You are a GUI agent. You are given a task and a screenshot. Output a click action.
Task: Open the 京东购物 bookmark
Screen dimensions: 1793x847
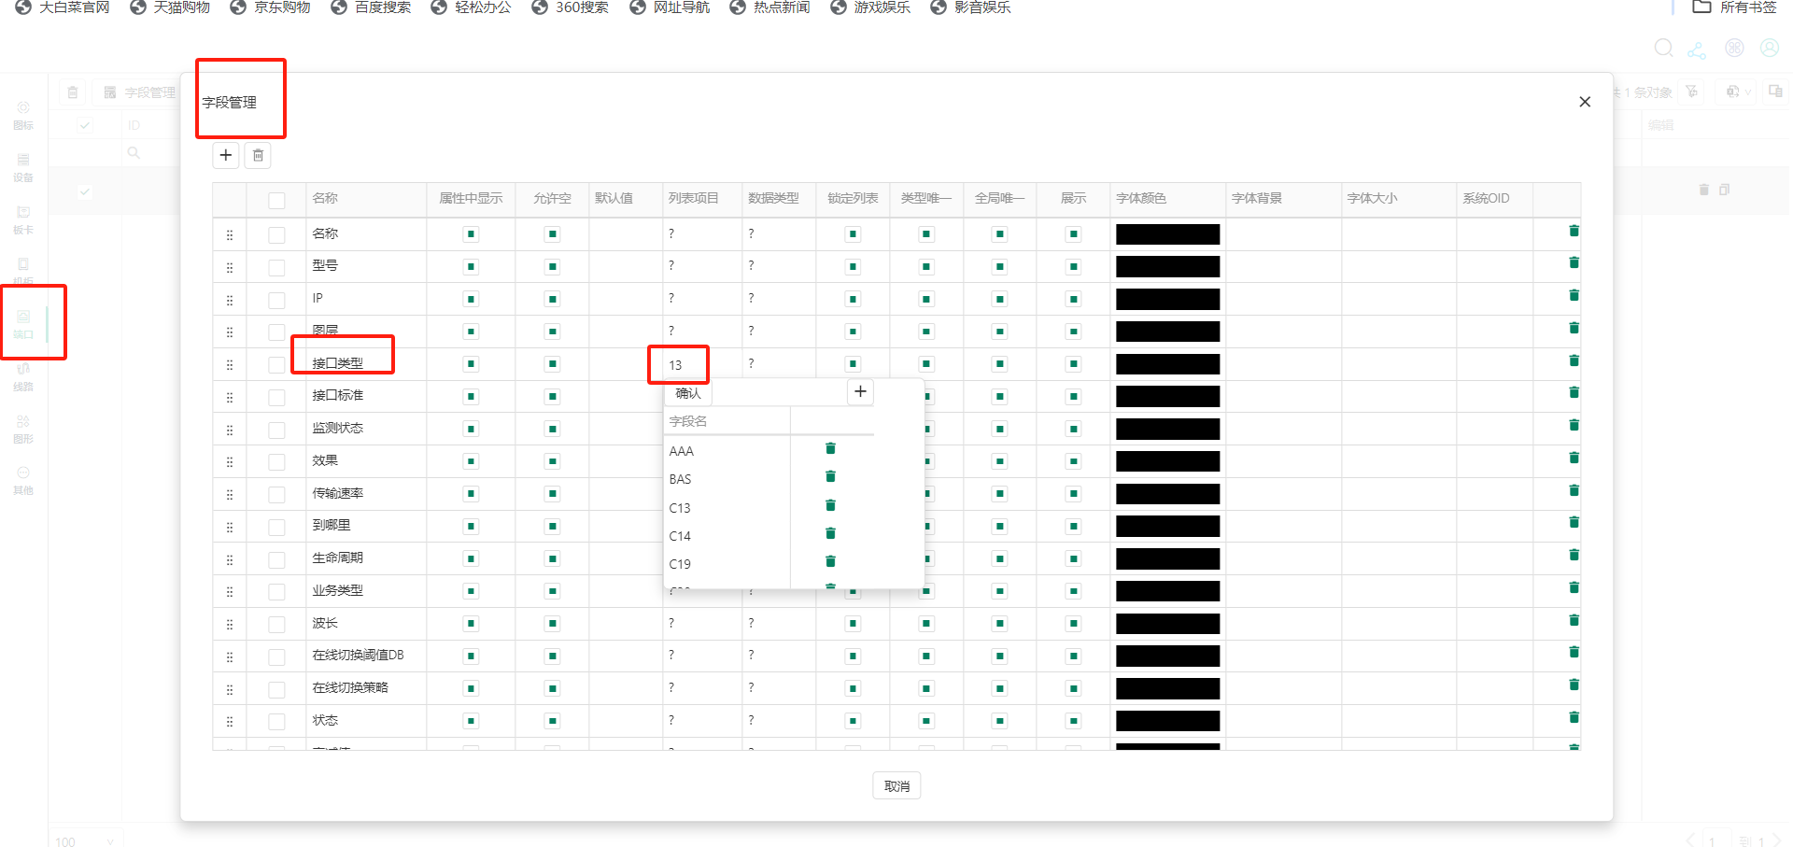pos(270,7)
